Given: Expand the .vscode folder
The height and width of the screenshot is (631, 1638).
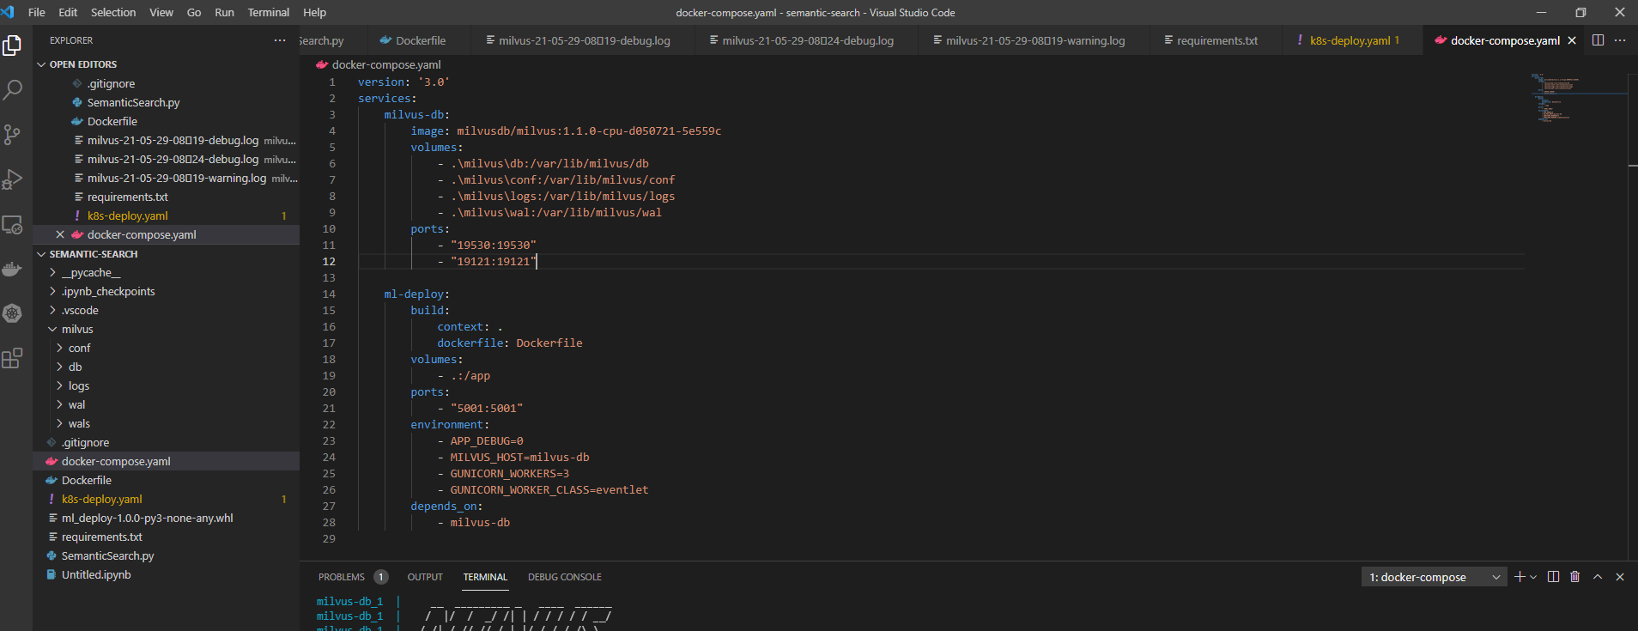Looking at the screenshot, I should pyautogui.click(x=52, y=310).
